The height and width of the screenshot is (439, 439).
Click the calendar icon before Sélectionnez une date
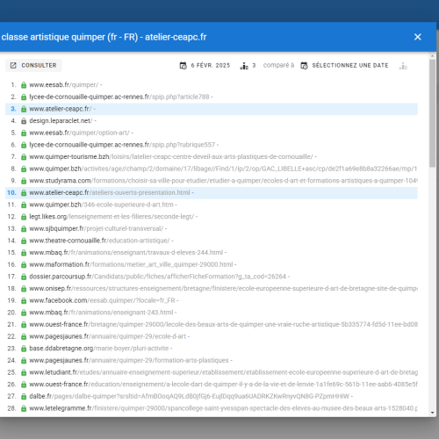coord(305,66)
